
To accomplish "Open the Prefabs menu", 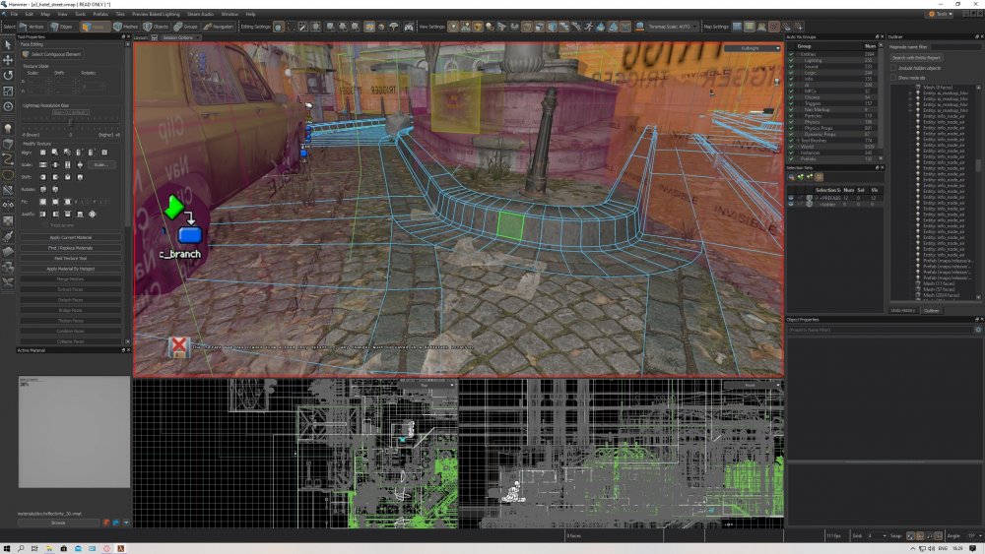I will (99, 14).
